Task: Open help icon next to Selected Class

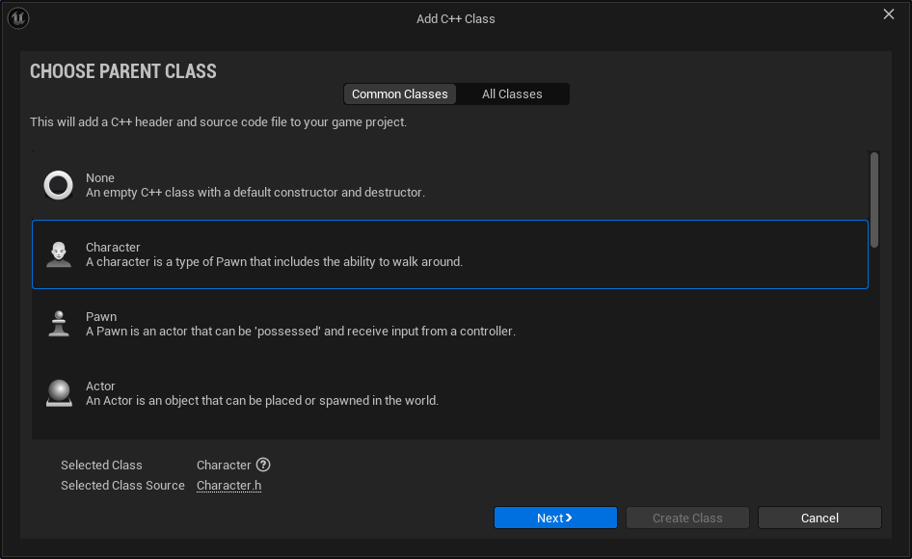Action: pos(263,465)
